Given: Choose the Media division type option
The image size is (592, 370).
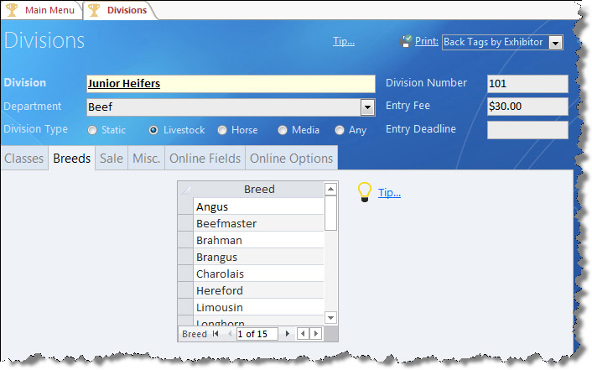Looking at the screenshot, I should (x=283, y=130).
